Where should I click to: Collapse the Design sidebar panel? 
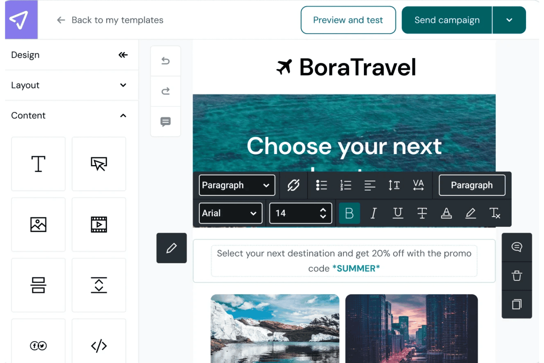[x=123, y=55]
